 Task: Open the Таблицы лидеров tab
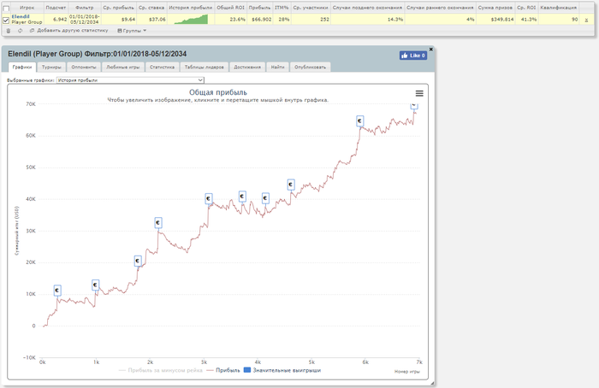pos(205,68)
